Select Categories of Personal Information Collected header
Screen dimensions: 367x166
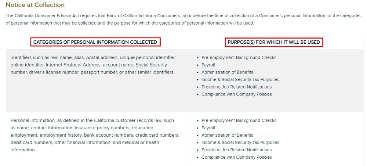click(x=95, y=42)
